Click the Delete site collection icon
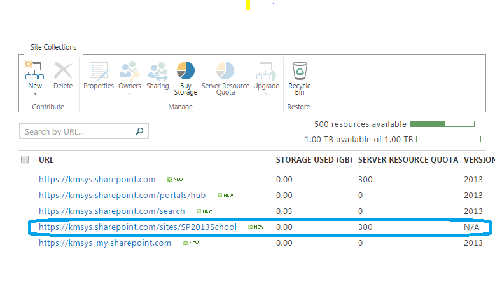The height and width of the screenshot is (306, 495). pyautogui.click(x=63, y=70)
